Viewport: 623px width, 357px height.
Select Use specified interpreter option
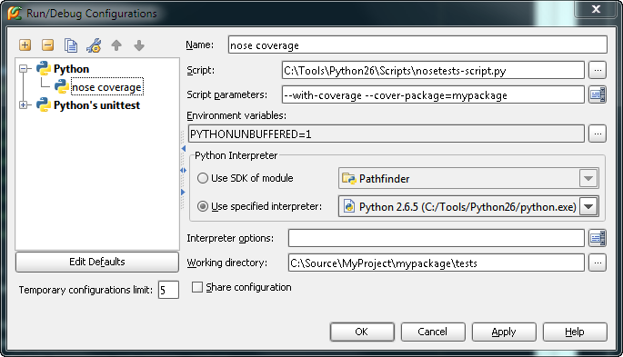coord(203,206)
